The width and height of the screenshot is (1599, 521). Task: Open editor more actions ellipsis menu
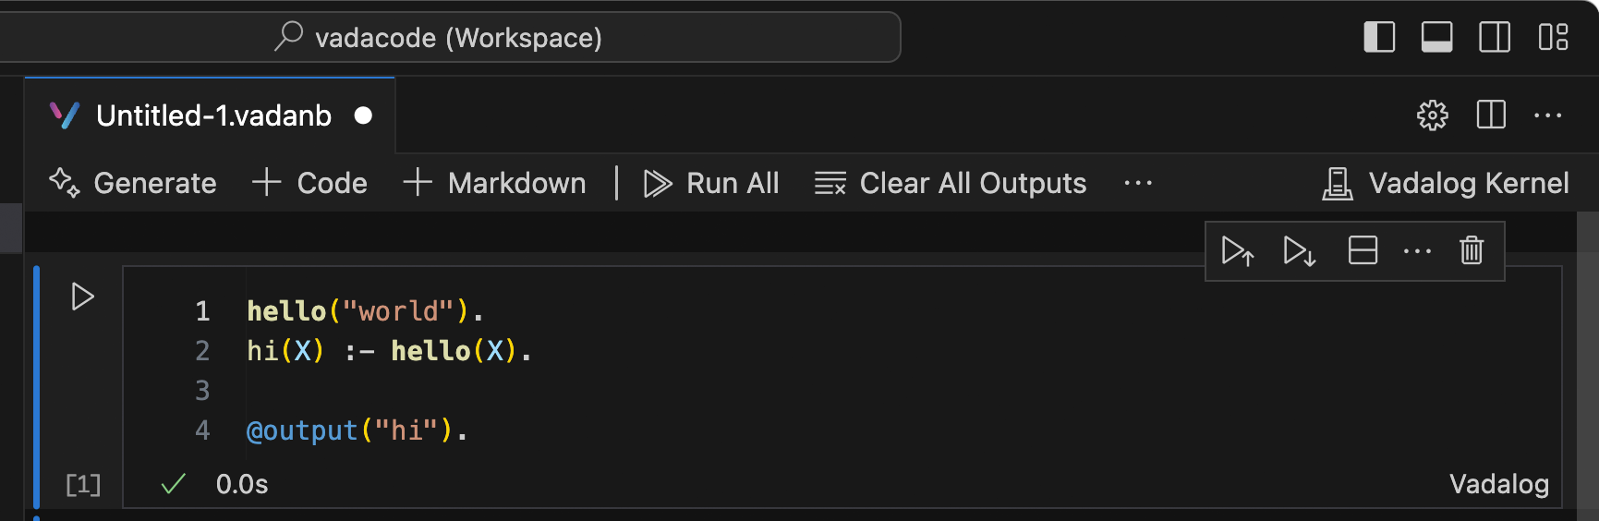tap(1548, 115)
